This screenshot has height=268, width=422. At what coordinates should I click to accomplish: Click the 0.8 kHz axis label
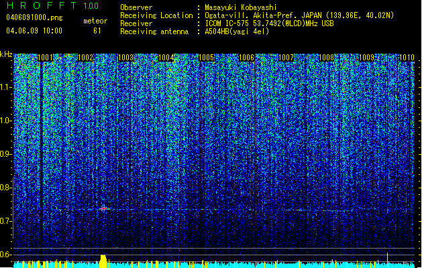coord(5,188)
